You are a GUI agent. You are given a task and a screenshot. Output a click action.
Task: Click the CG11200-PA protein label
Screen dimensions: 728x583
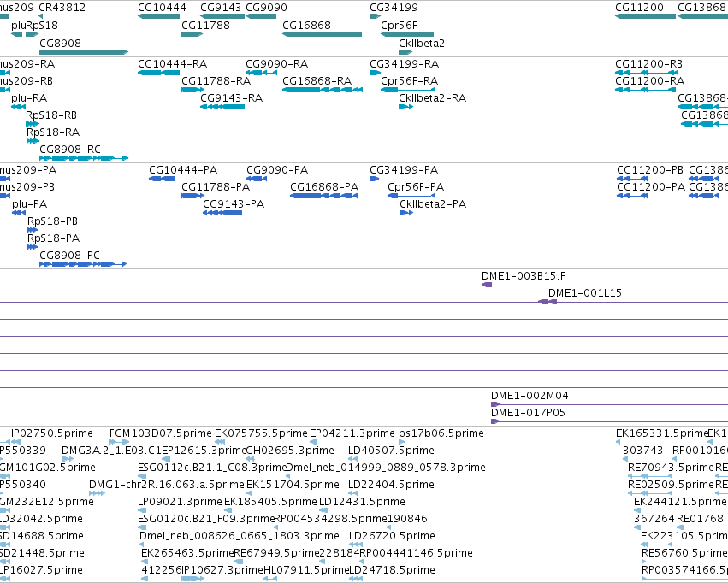click(x=650, y=187)
